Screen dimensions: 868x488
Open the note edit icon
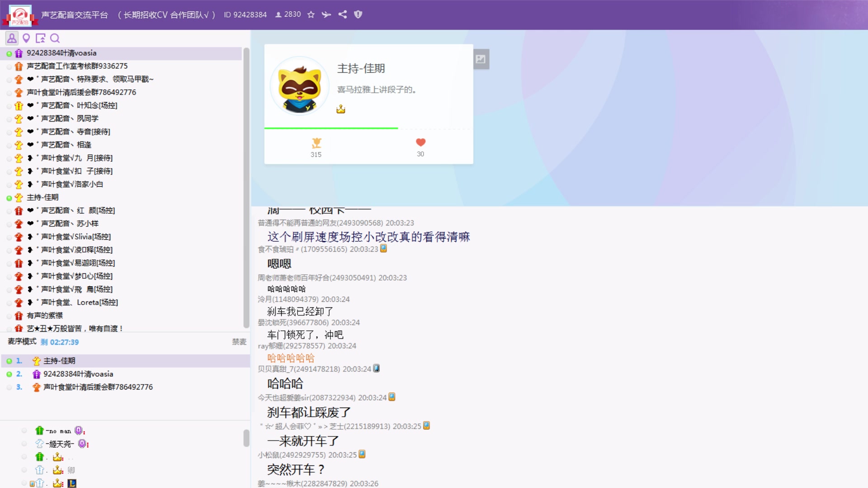[x=41, y=38]
